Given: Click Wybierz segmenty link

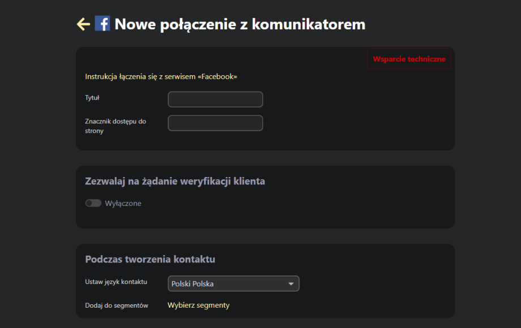Looking at the screenshot, I should 198,305.
